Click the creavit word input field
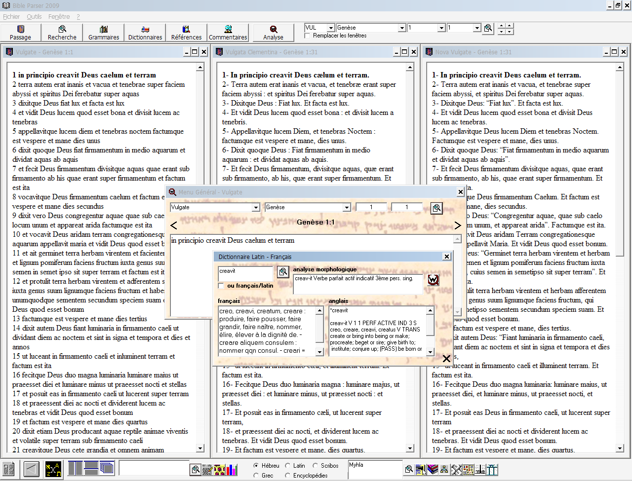The width and height of the screenshot is (632, 481). click(245, 274)
